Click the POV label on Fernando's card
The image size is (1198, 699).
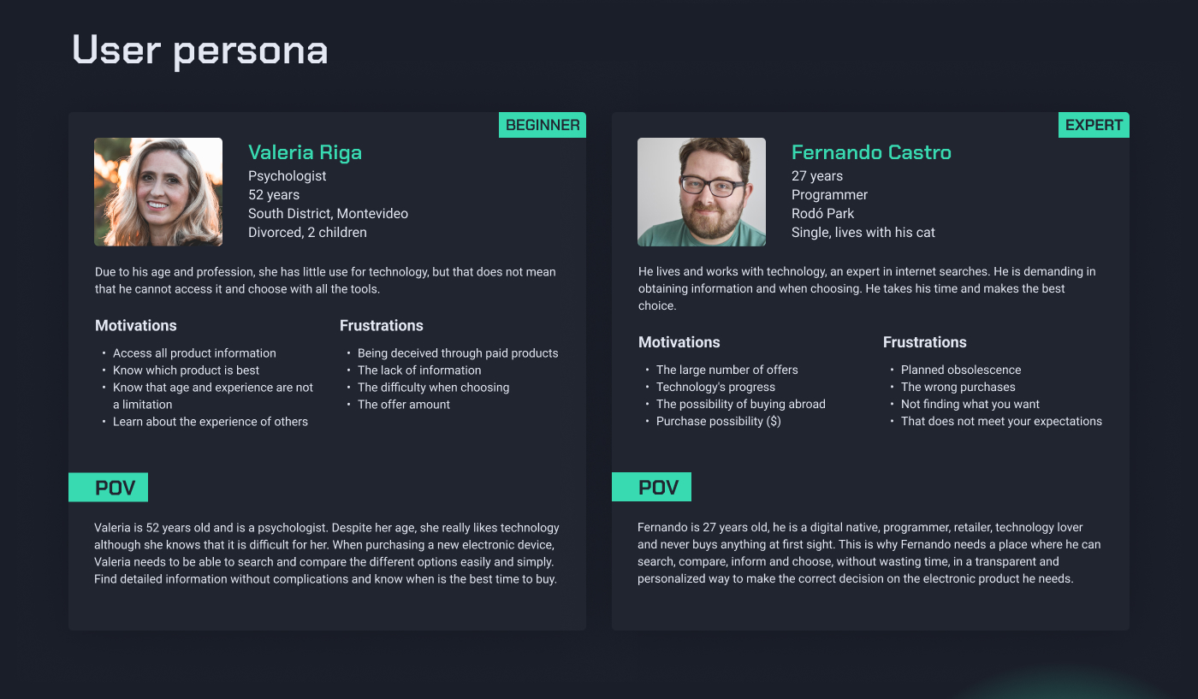click(651, 488)
